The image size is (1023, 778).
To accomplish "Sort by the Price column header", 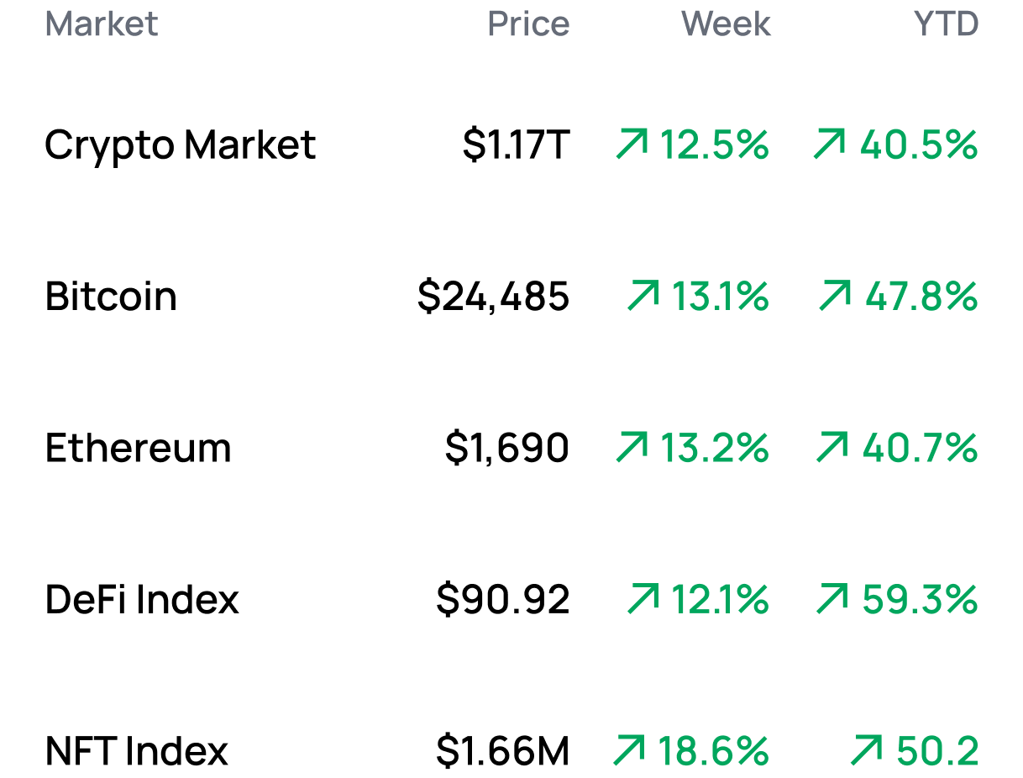I will click(x=528, y=24).
